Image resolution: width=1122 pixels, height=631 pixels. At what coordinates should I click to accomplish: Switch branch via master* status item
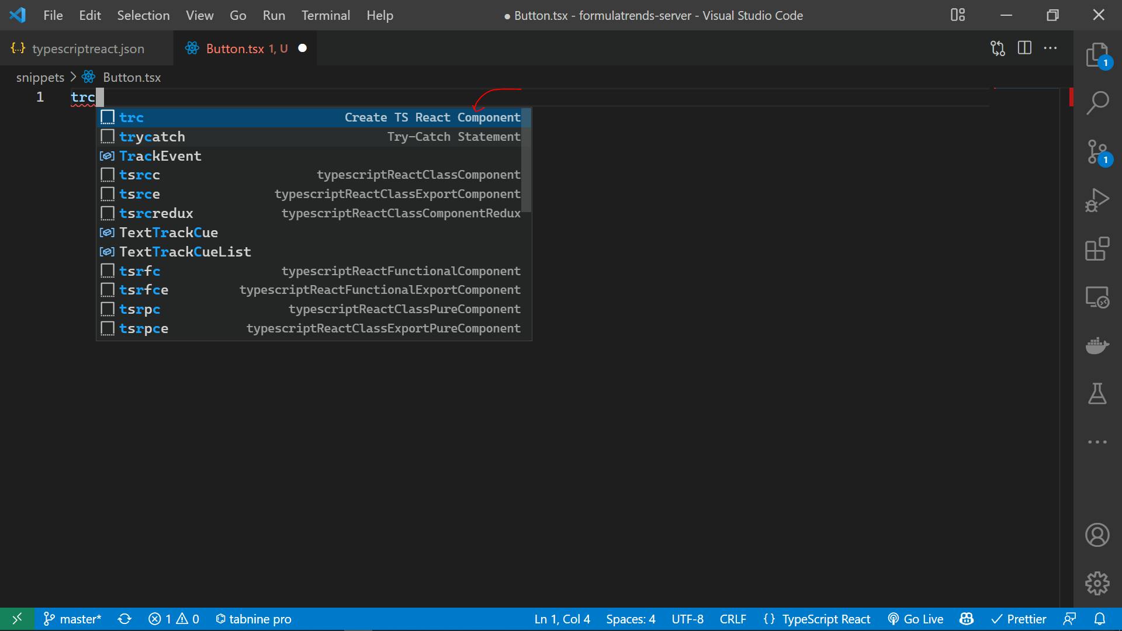point(72,619)
